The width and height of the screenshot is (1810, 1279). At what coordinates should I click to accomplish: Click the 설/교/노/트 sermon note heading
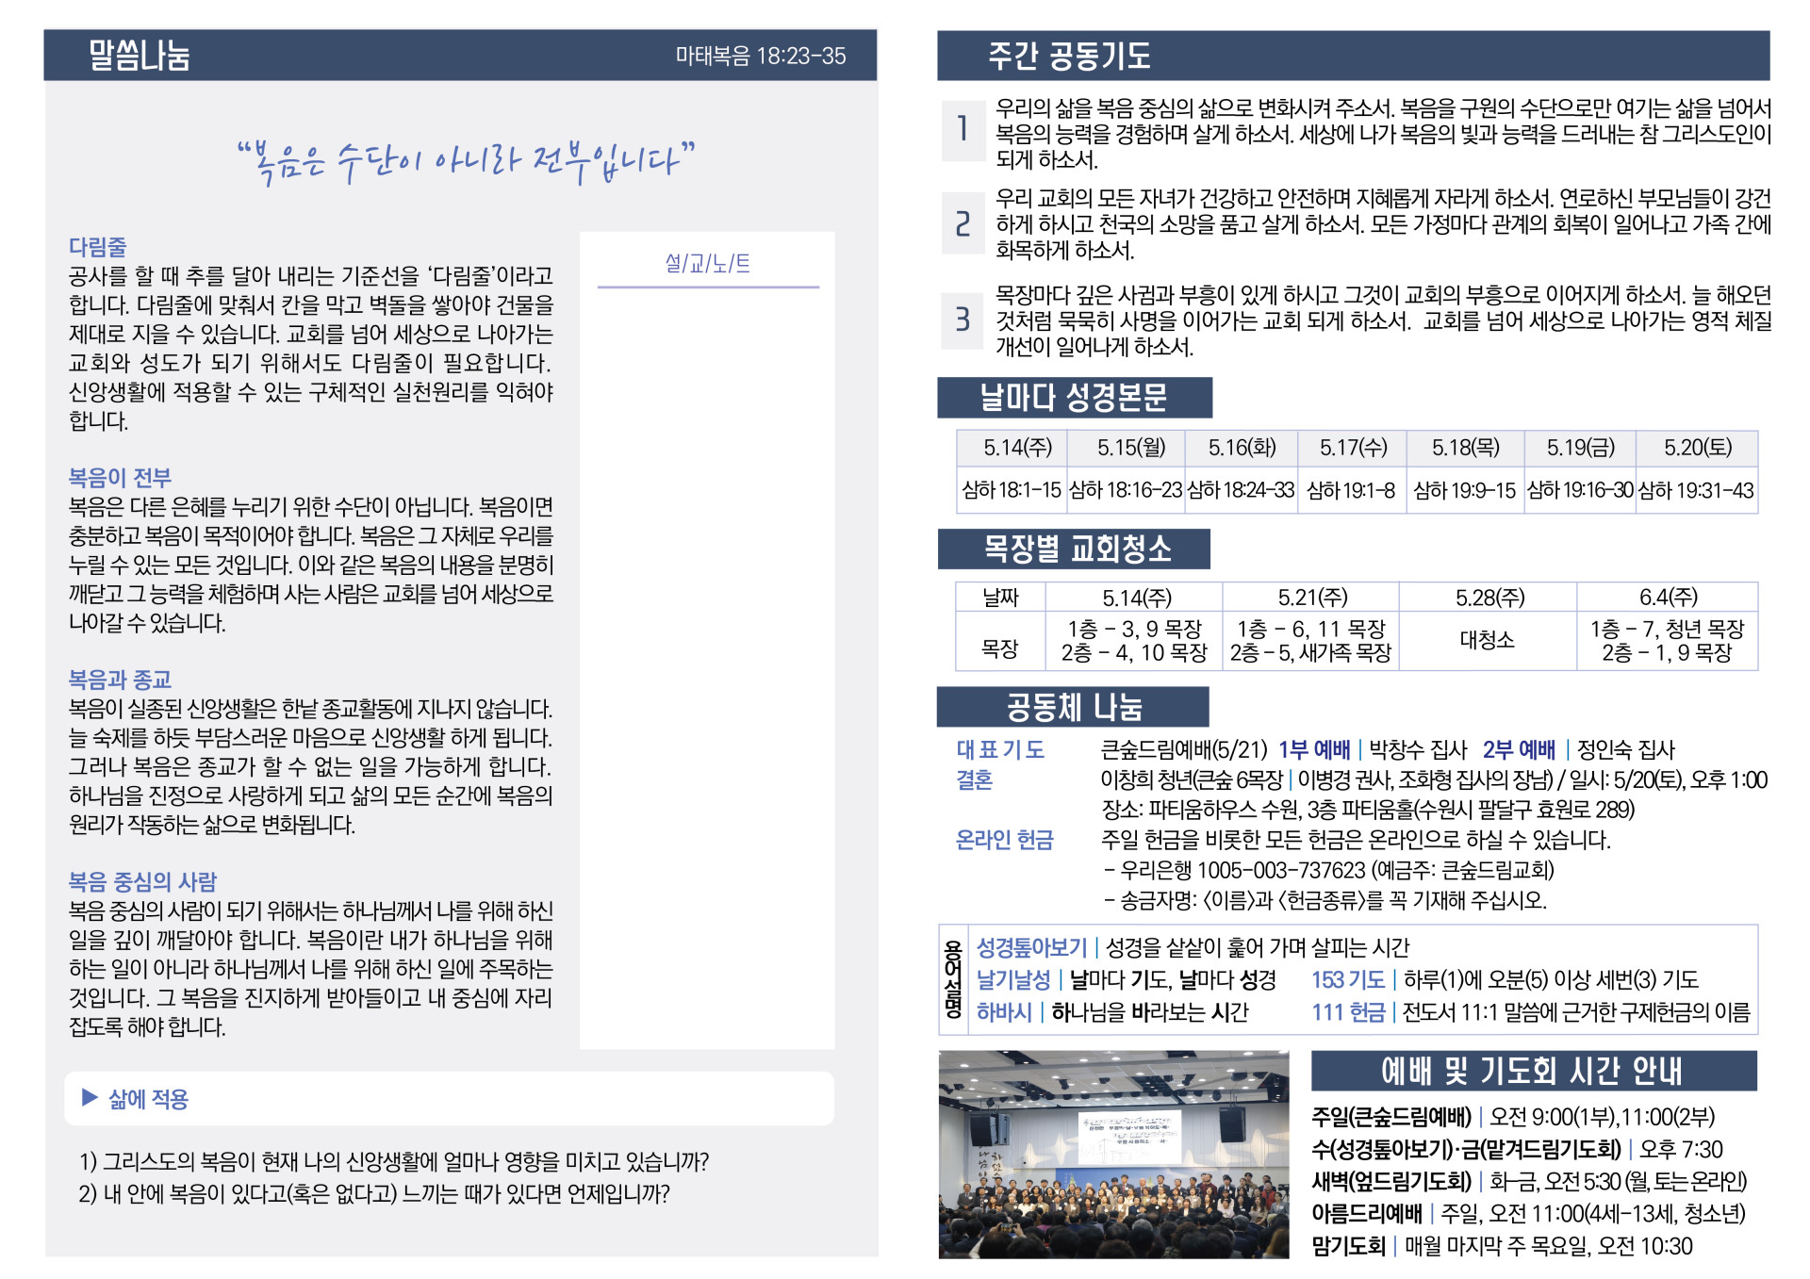(x=707, y=264)
